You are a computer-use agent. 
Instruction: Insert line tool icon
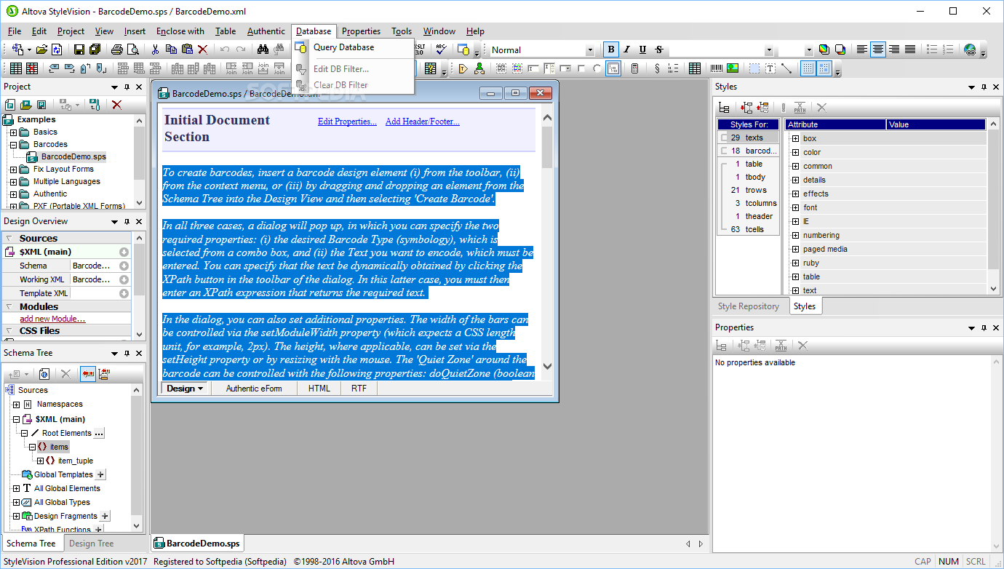pyautogui.click(x=786, y=68)
